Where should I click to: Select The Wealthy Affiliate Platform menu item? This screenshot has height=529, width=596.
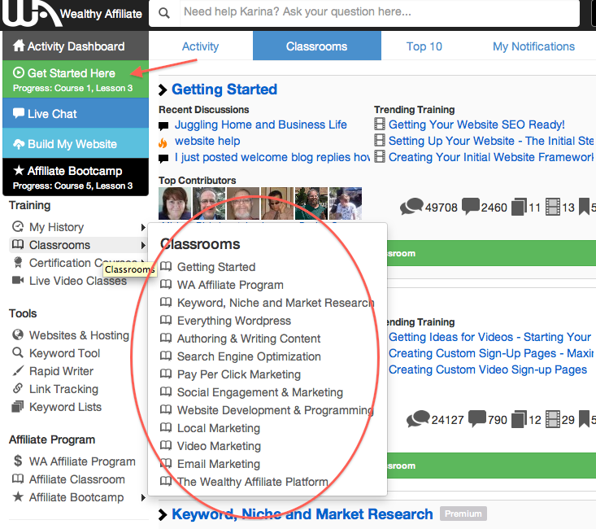253,482
